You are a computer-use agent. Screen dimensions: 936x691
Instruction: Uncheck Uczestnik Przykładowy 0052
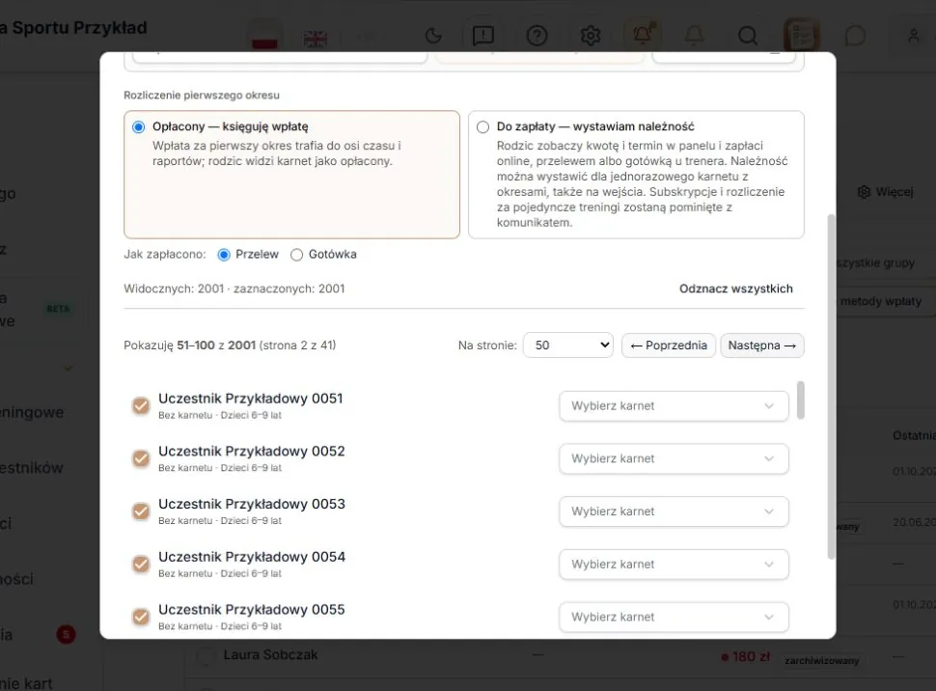141,458
